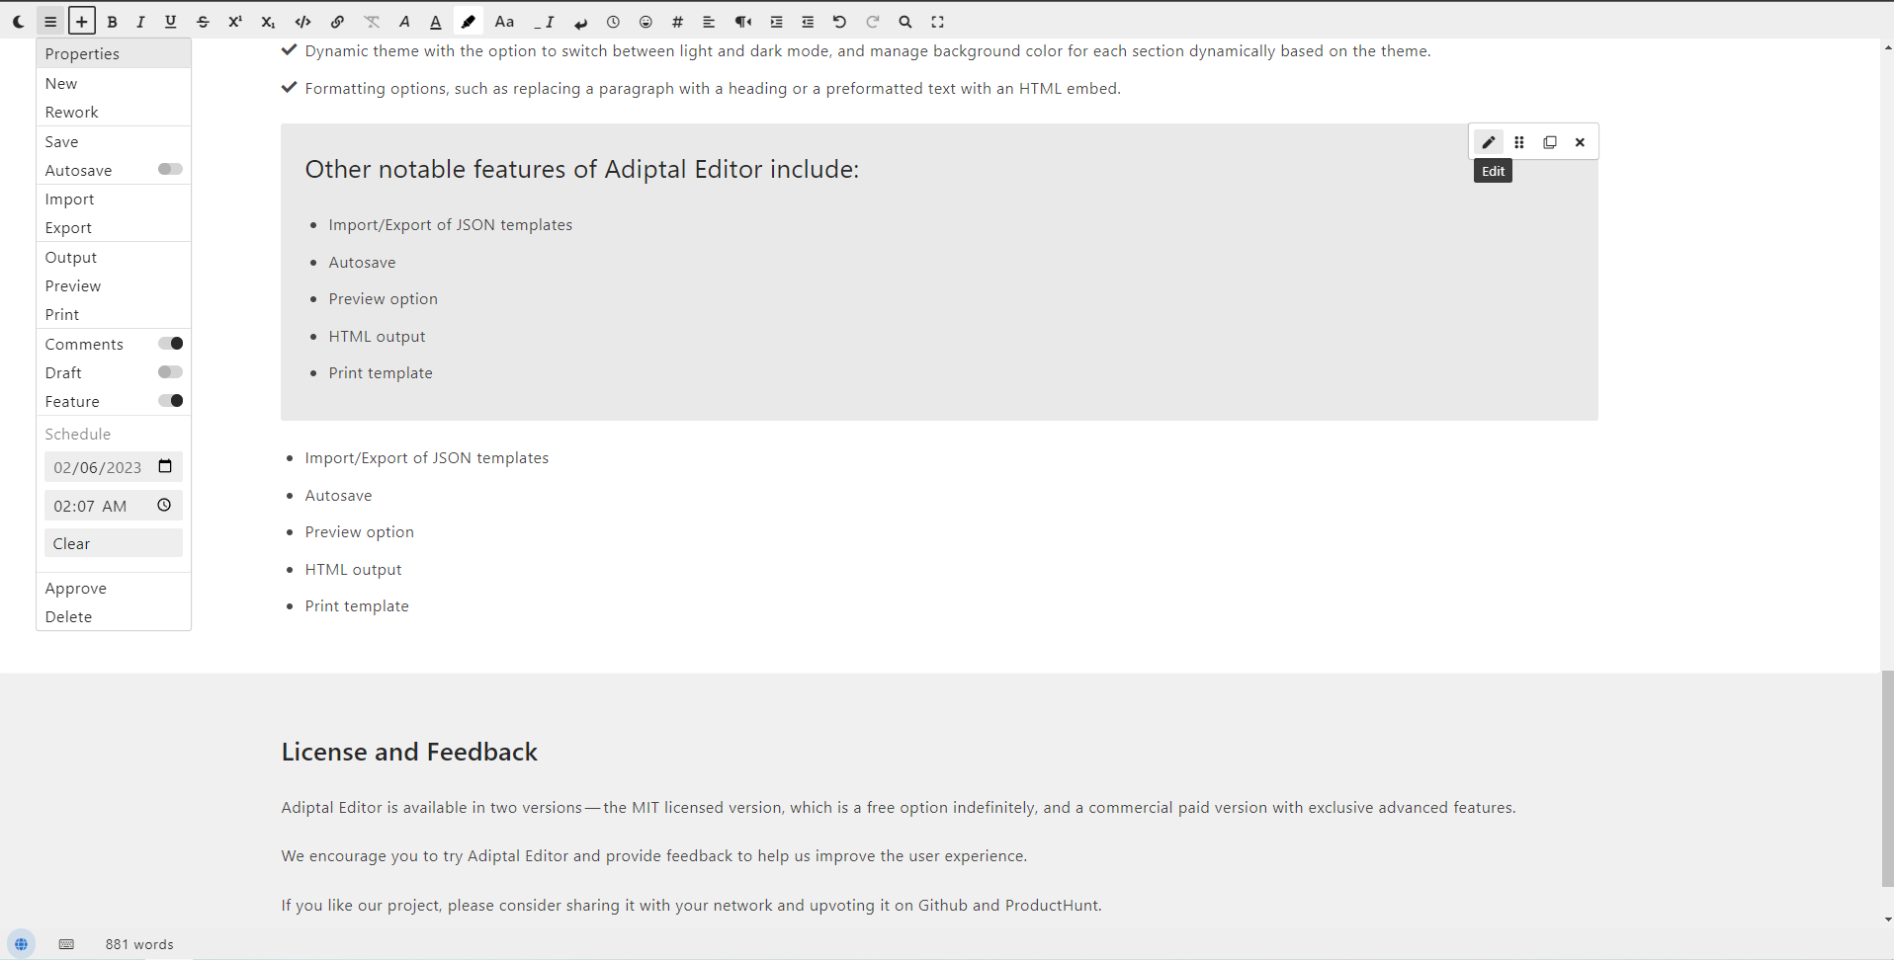Click the vertical scrollbar thumb
The height and width of the screenshot is (960, 1894).
pos(1887,778)
